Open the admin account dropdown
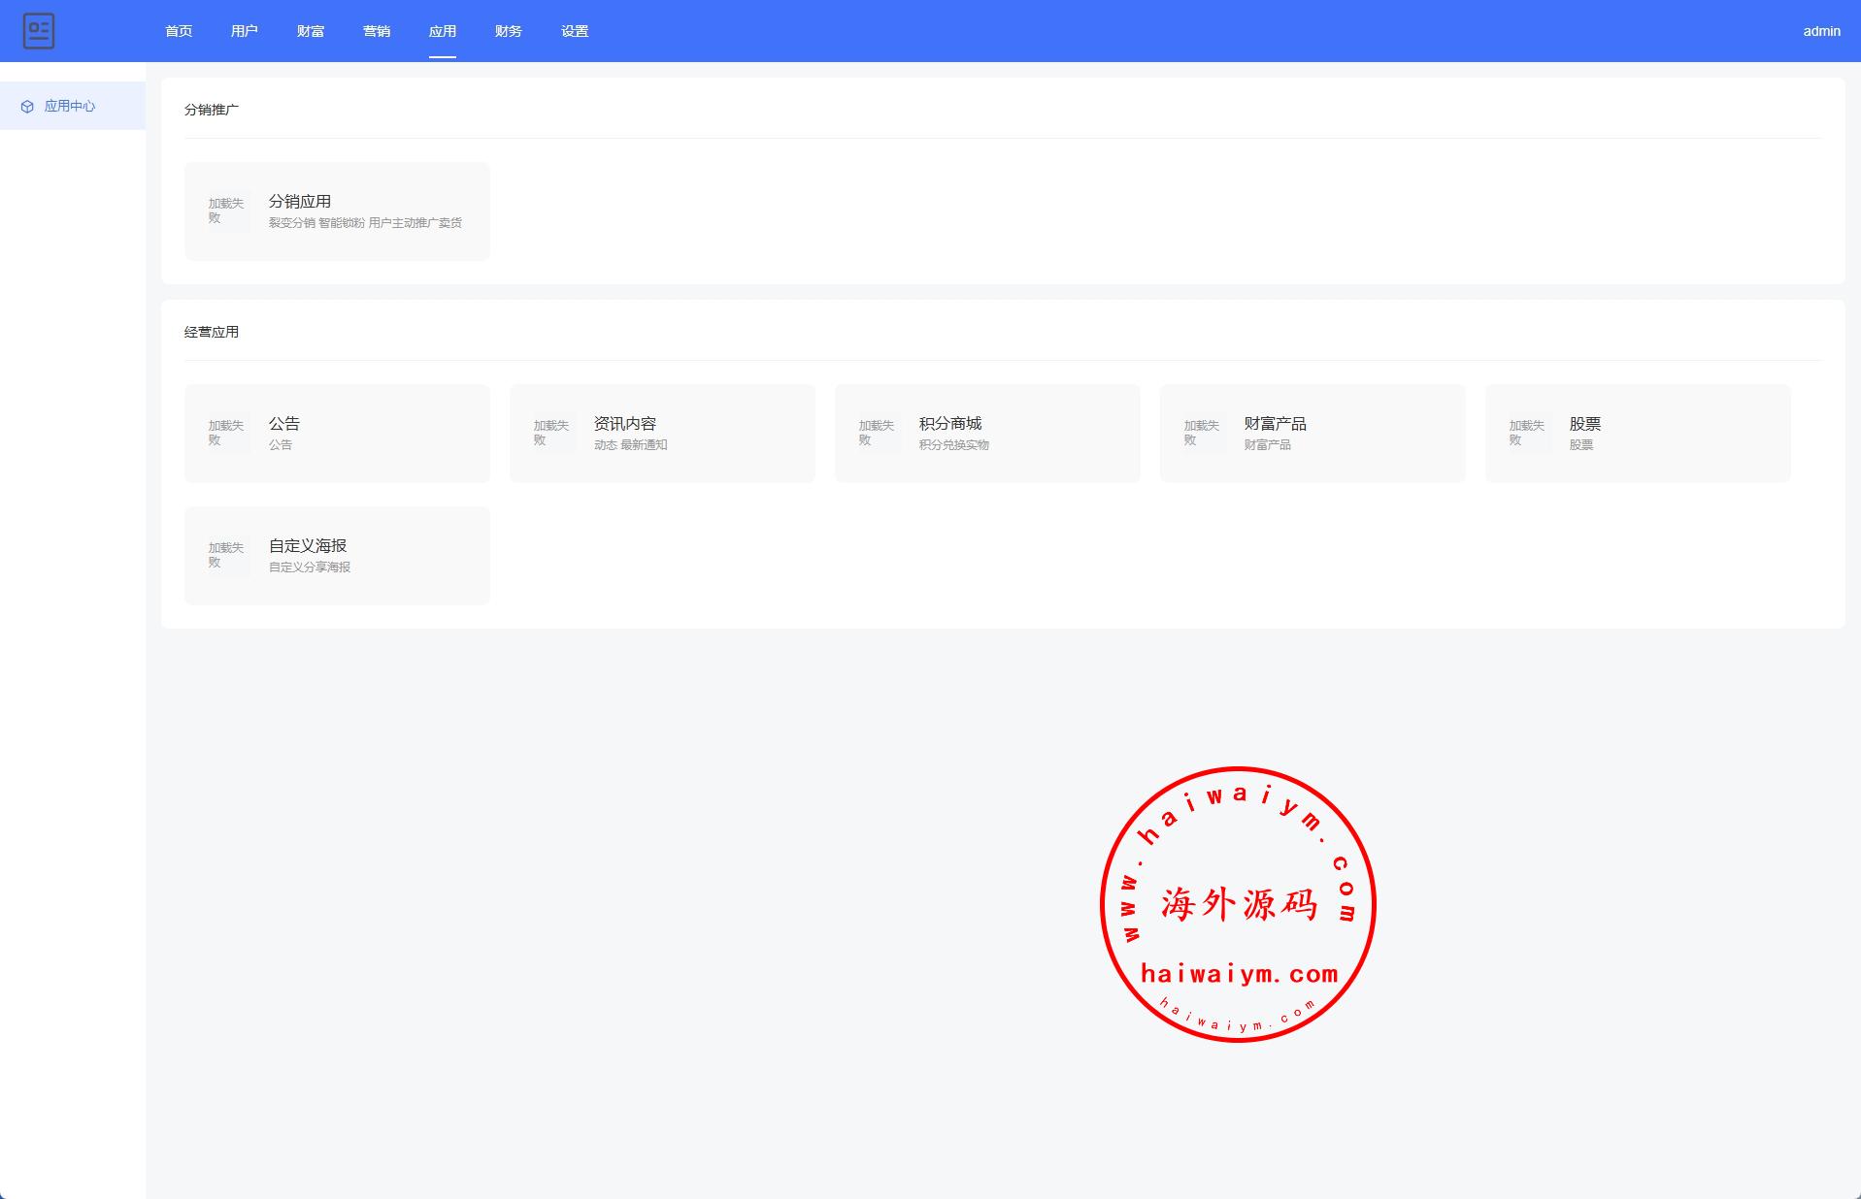Image resolution: width=1861 pixels, height=1199 pixels. pos(1821,31)
